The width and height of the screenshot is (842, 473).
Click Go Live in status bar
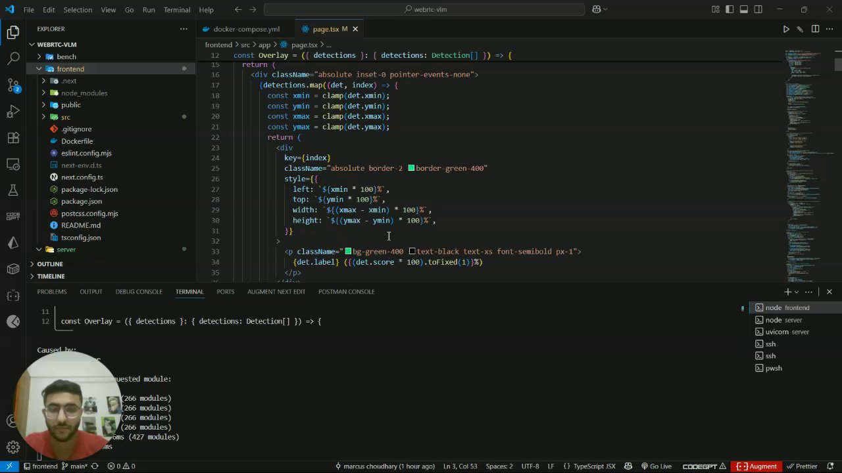(656, 466)
